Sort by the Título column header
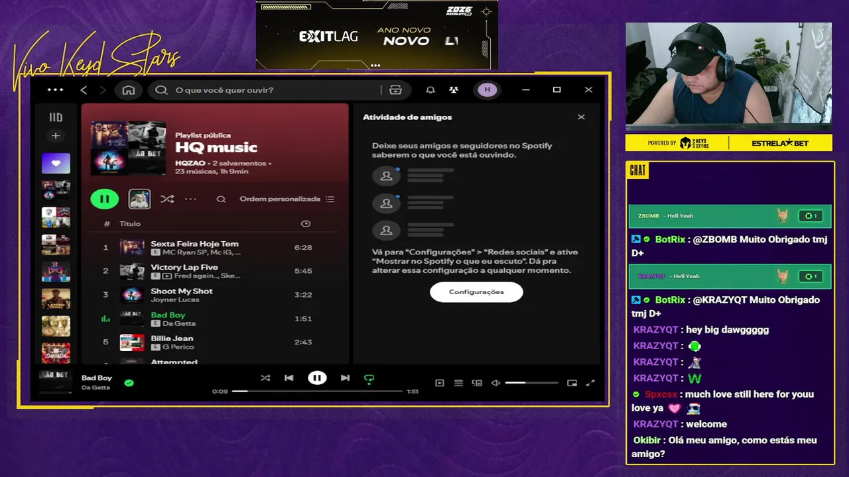Screen dimensions: 849x477 [x=130, y=224]
